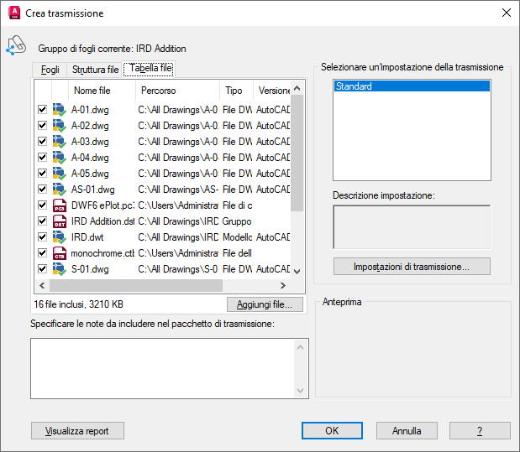Screen dimensions: 520x452
Task: Click the IRD.dwt template file icon
Action: coord(60,237)
